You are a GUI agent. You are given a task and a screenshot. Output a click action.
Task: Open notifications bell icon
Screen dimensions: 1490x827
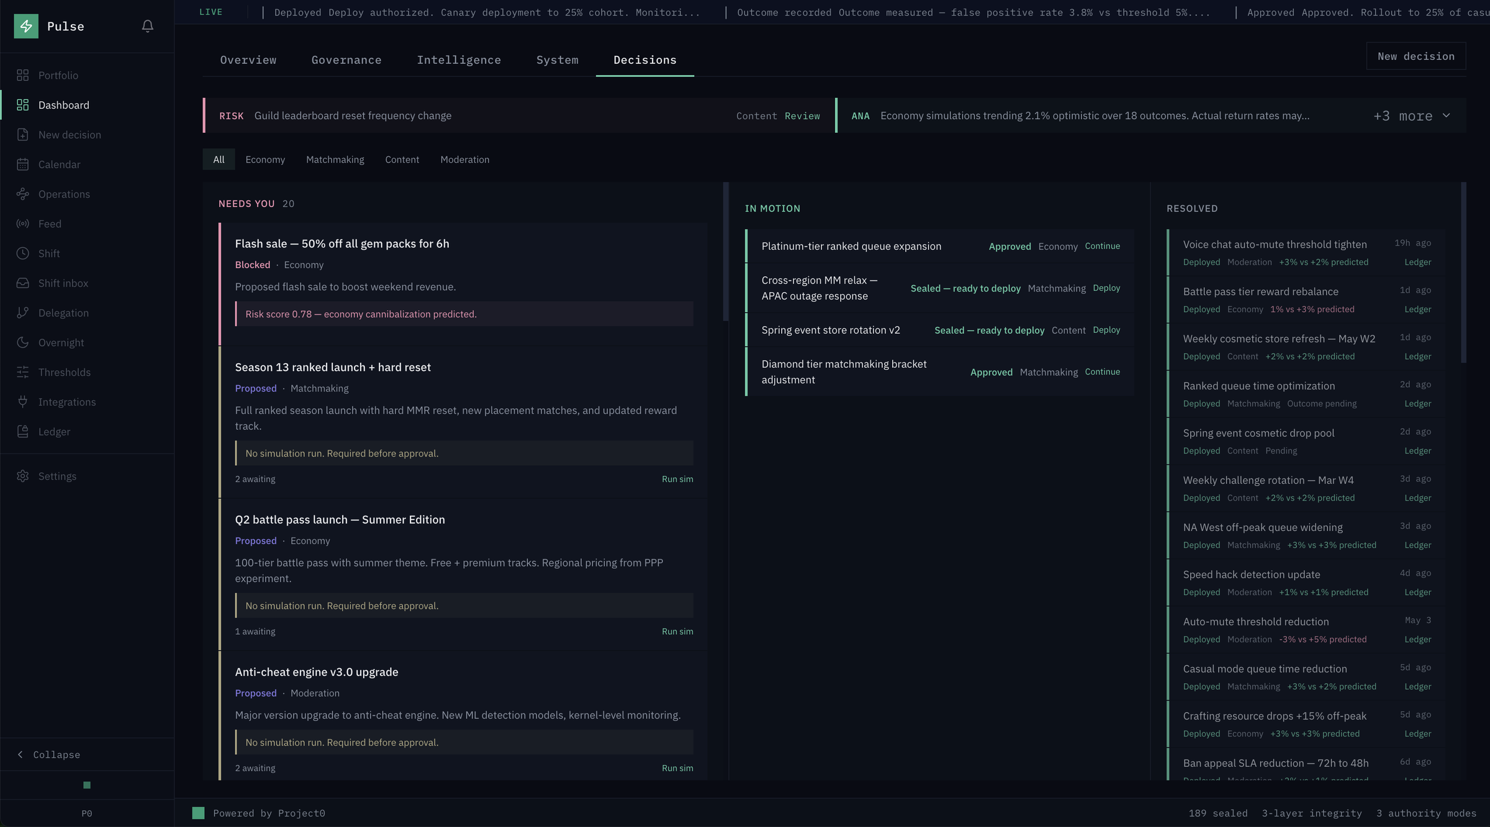pyautogui.click(x=147, y=26)
